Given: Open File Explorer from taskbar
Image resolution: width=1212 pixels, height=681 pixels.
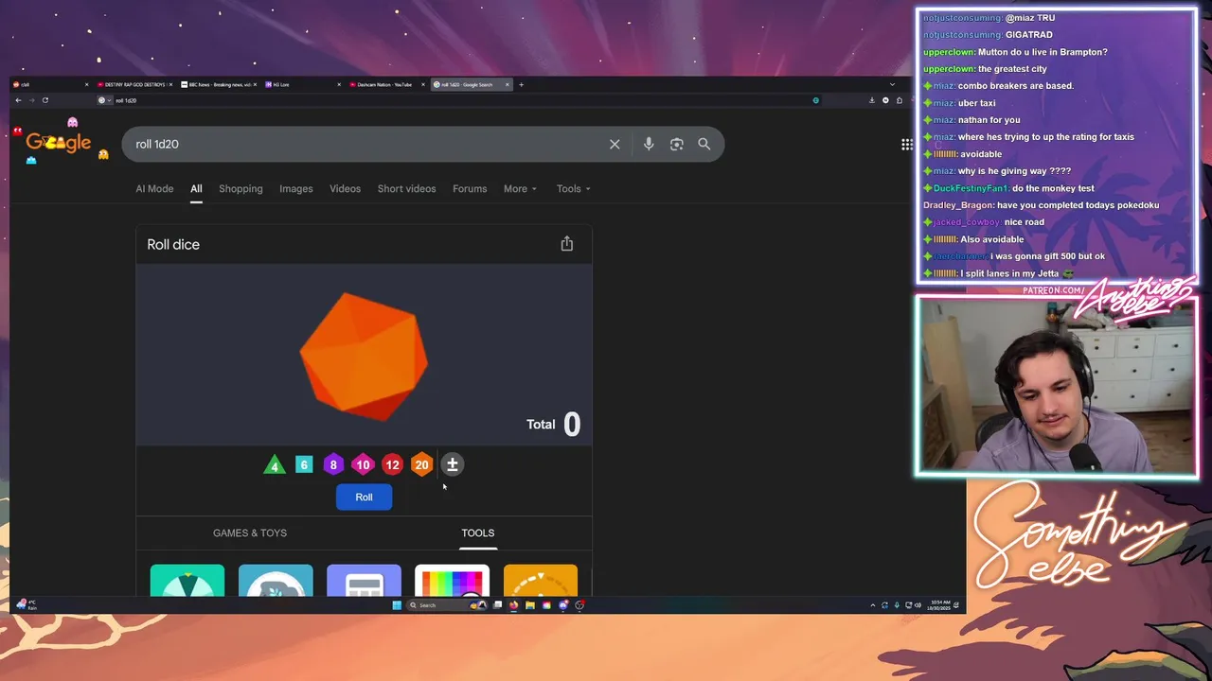Looking at the screenshot, I should [530, 605].
